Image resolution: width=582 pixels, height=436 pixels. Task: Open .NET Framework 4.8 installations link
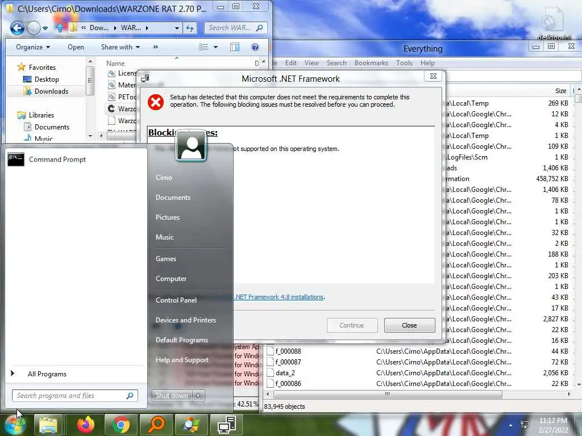pos(279,297)
